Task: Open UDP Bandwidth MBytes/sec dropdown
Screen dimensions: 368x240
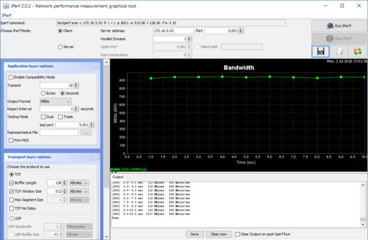Action: [79, 226]
